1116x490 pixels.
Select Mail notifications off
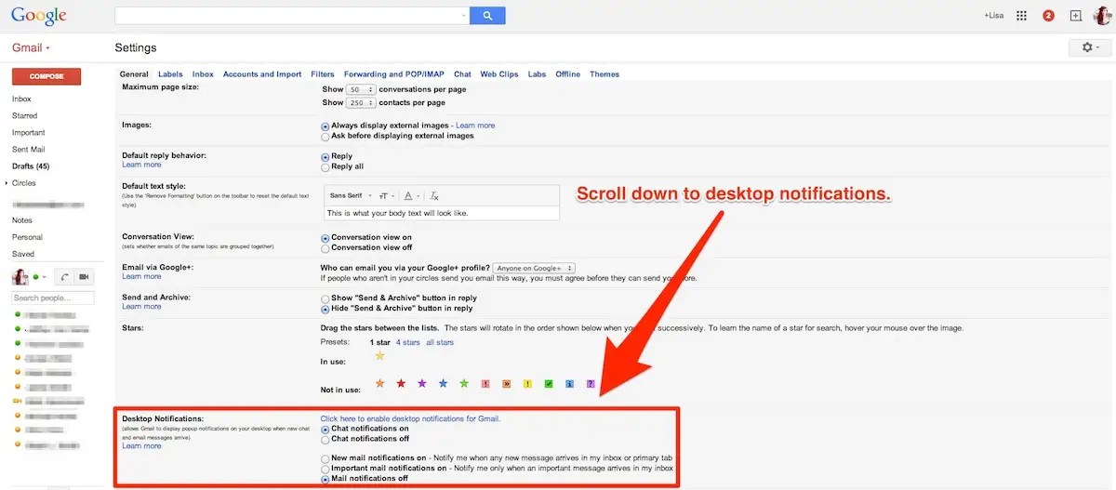325,480
